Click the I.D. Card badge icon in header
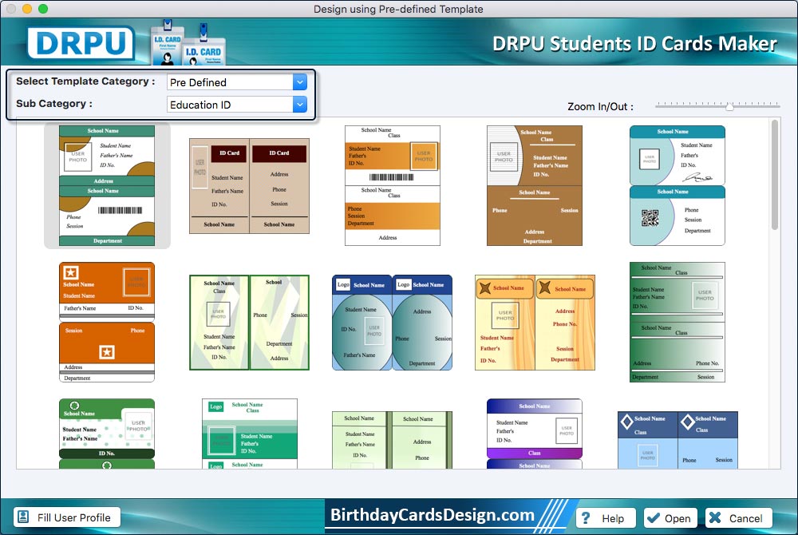 (188, 43)
